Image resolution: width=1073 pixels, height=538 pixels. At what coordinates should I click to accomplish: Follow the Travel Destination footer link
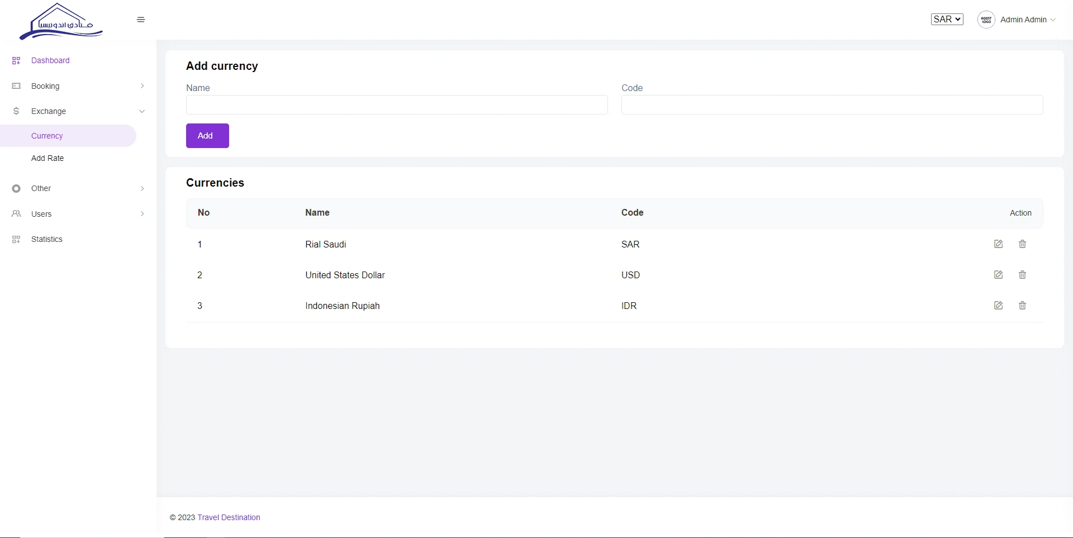229,517
